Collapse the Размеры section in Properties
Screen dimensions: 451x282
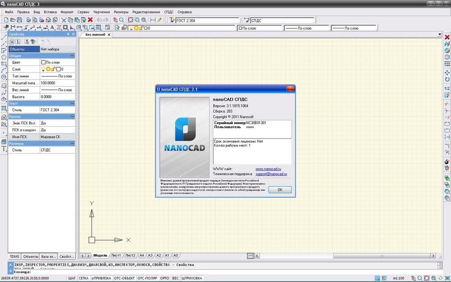pos(72,143)
